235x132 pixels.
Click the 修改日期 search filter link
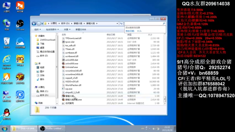[x=130, y=31]
